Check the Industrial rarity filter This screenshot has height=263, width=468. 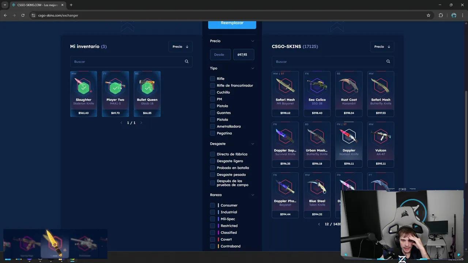pyautogui.click(x=212, y=212)
